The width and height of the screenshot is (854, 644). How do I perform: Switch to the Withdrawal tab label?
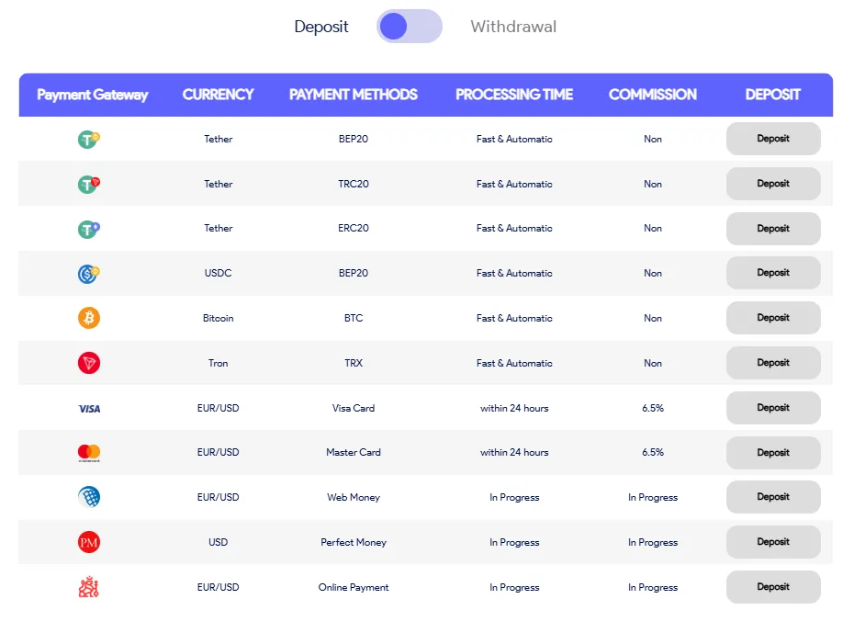click(513, 27)
